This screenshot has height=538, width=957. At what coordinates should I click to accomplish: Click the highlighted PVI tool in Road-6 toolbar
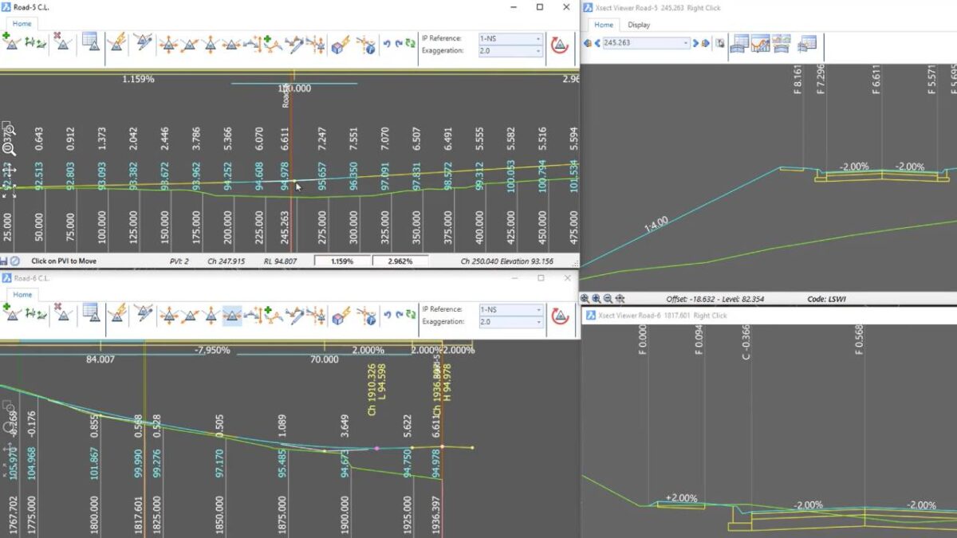232,316
